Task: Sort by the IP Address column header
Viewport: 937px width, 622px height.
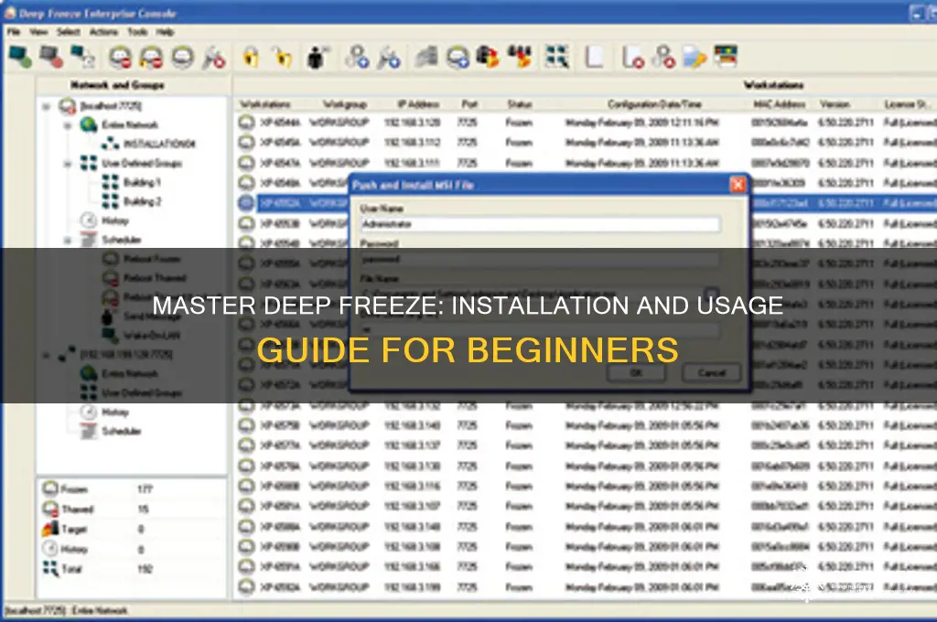Action: 418,104
